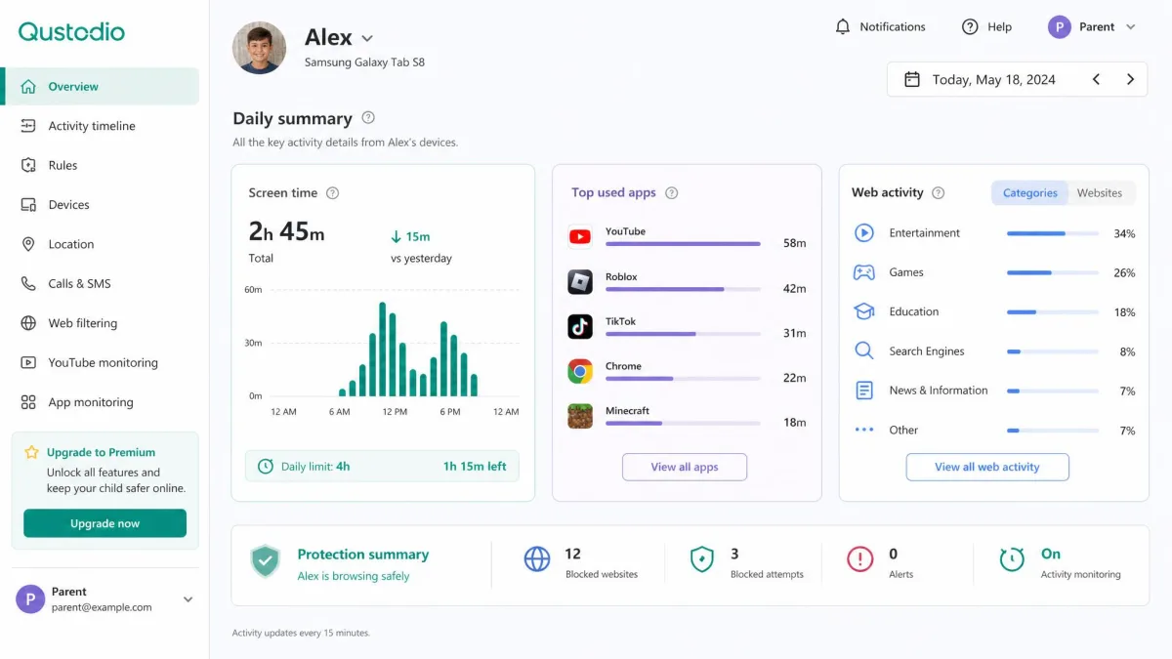The height and width of the screenshot is (659, 1172).
Task: Click the Protection summary shield icon
Action: [x=265, y=561]
